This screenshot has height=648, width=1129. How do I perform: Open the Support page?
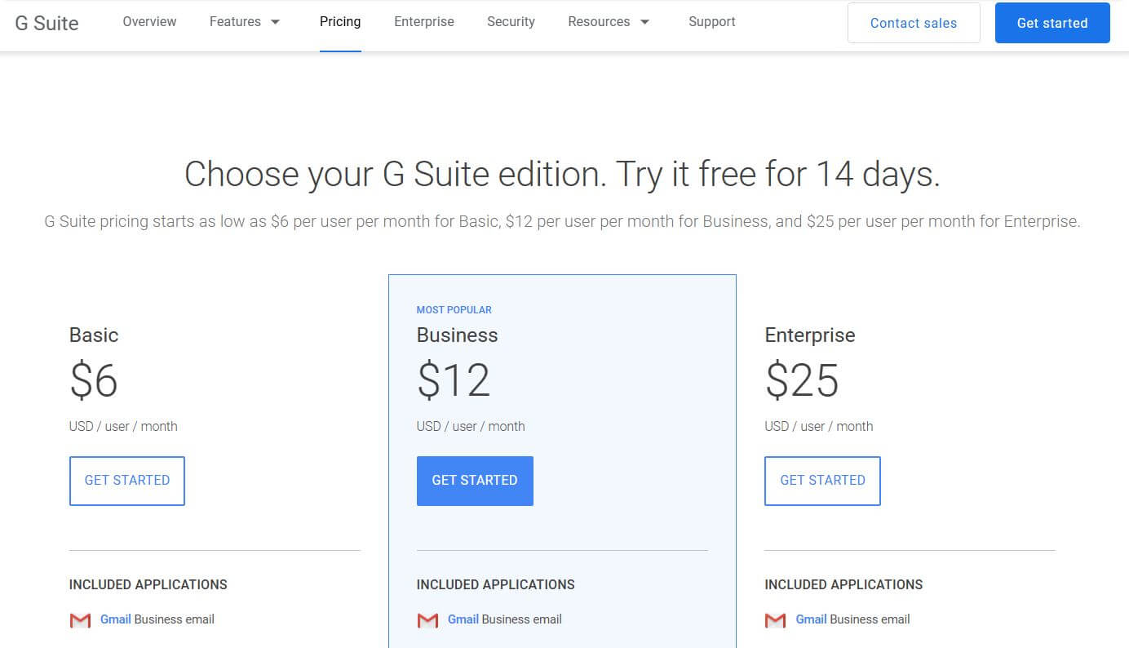click(711, 22)
